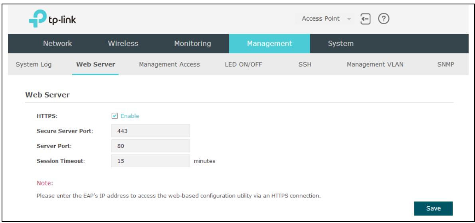Image resolution: width=475 pixels, height=223 pixels.
Task: Open the SSH subtab
Action: pos(305,65)
